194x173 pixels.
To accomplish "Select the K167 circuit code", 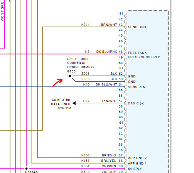I will (85, 161).
